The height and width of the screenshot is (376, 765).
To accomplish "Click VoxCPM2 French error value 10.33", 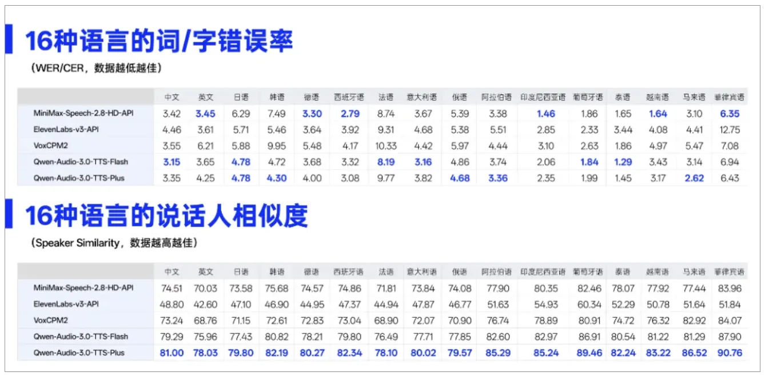I will (x=386, y=146).
